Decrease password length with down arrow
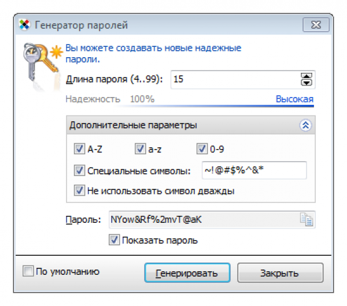347x306 pixels. tap(307, 83)
